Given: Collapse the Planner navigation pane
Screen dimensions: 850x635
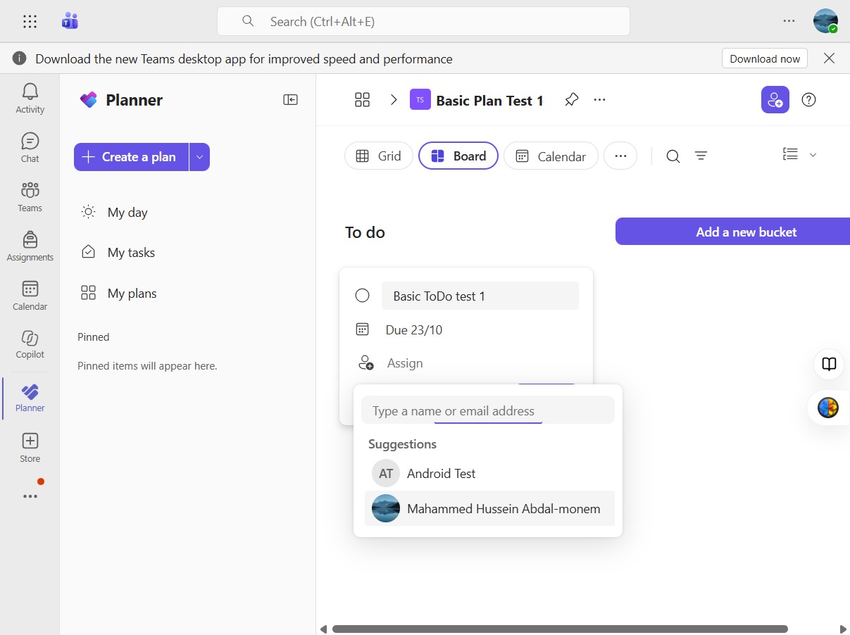Looking at the screenshot, I should 290,100.
